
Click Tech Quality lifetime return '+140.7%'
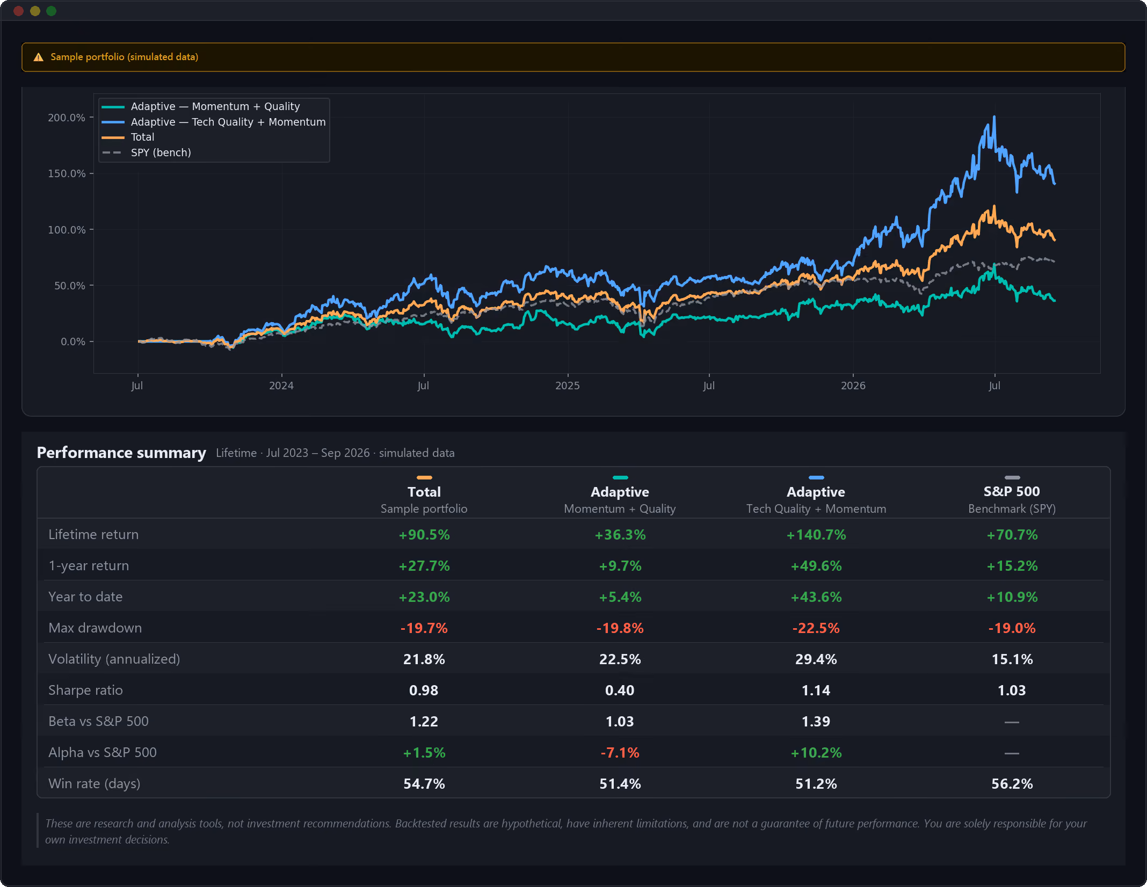pyautogui.click(x=816, y=535)
